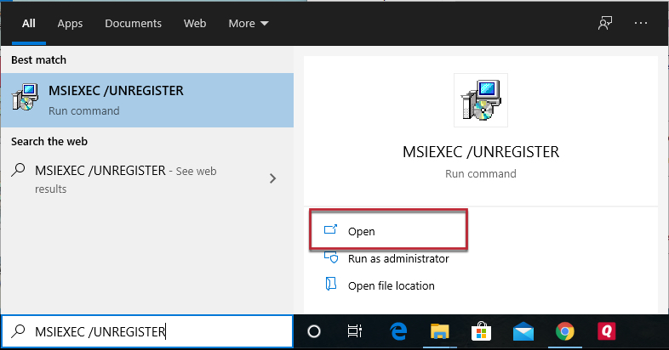Launch Microsoft Edge from taskbar

click(398, 331)
